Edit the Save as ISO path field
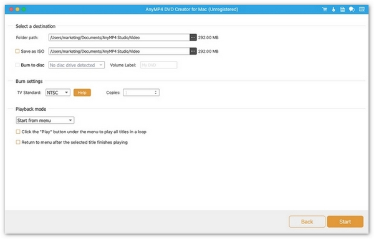The image size is (374, 239). pos(119,51)
